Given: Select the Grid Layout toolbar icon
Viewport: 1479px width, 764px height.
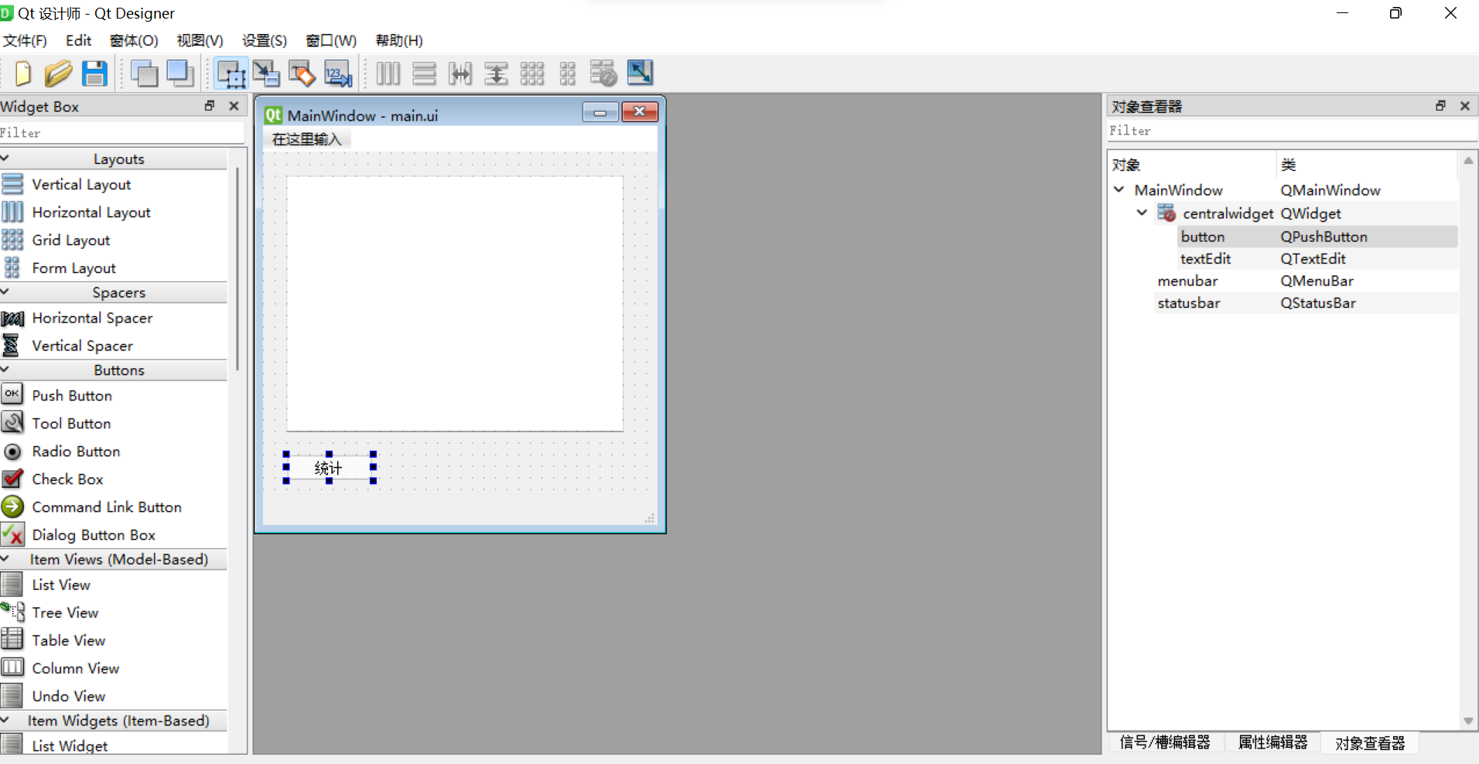Looking at the screenshot, I should coord(532,73).
